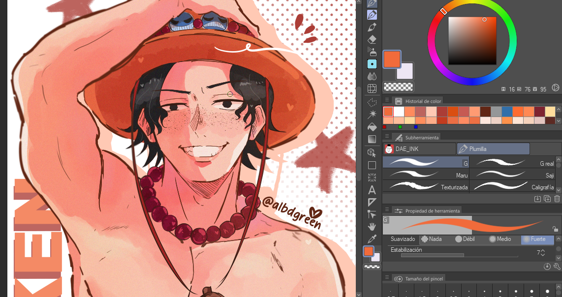Select transparent color checkered swatch in color panel
Image resolution: width=562 pixels, height=297 pixels.
pos(399,87)
